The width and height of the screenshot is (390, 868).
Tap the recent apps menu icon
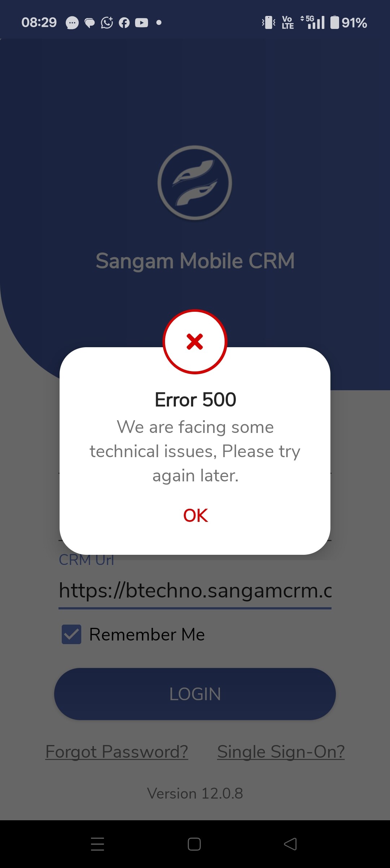(x=97, y=844)
